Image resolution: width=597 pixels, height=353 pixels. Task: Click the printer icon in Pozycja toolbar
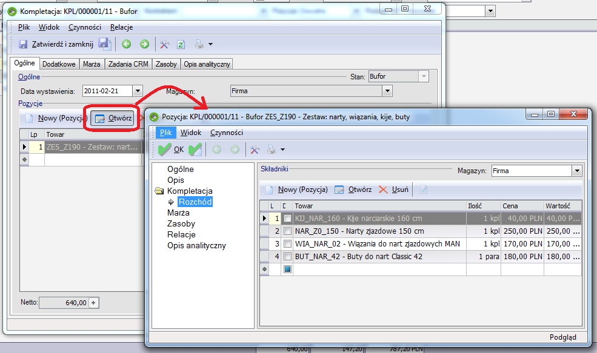[x=272, y=150]
